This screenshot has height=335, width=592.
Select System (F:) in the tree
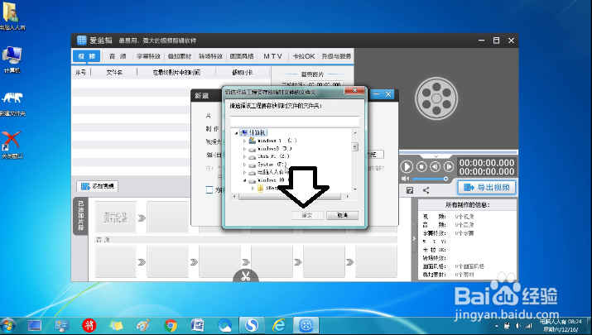(272, 165)
